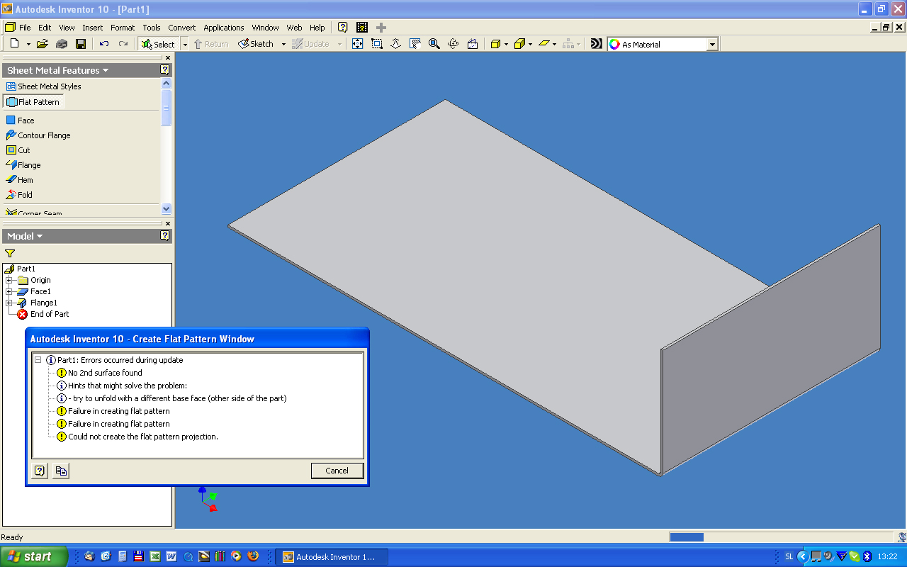
Task: Select End of Part in the browser
Action: (43, 314)
